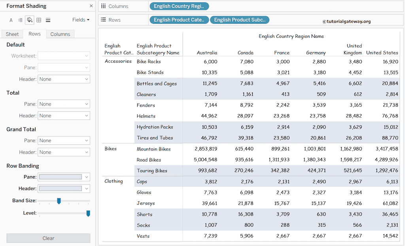Select the Borders format icon
The image size is (405, 246).
[x=38, y=20]
